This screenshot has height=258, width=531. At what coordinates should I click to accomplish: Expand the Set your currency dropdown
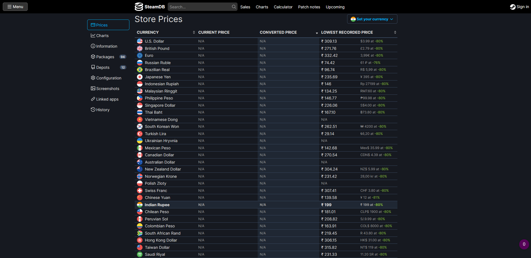(372, 19)
